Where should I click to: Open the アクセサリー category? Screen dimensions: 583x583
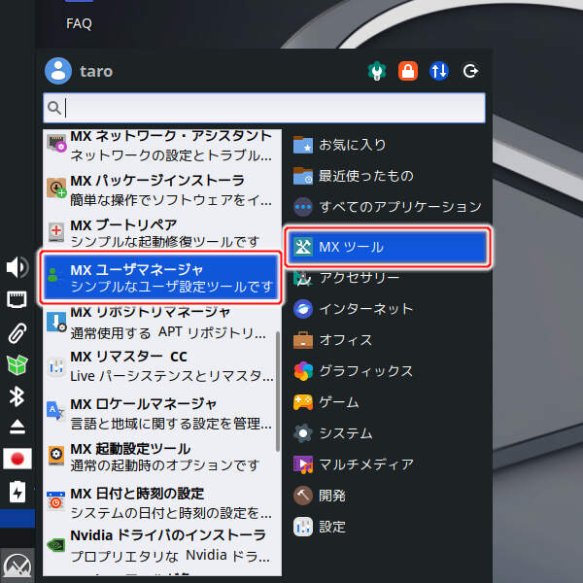coord(387,277)
